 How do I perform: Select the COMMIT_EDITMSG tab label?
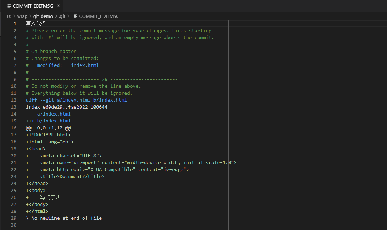tap(34, 6)
